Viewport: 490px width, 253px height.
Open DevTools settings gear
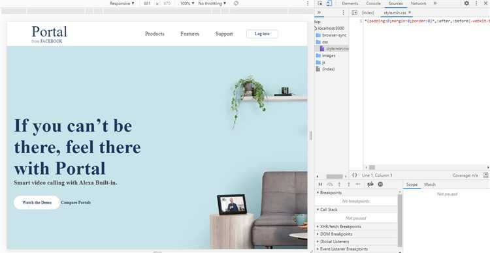click(x=466, y=3)
